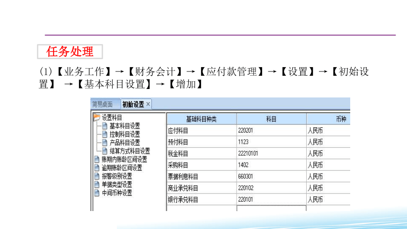Click the 科目 column header

(271, 119)
